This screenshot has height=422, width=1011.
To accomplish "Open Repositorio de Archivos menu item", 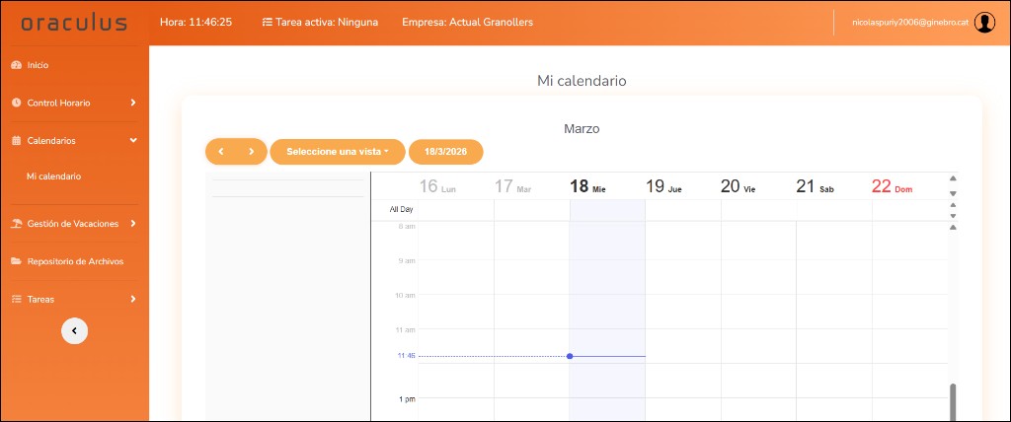I will 75,261.
